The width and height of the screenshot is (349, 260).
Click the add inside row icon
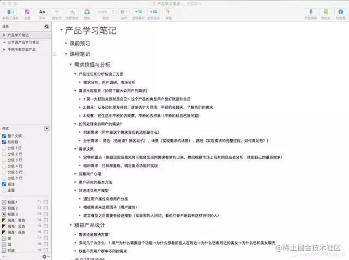point(72,12)
